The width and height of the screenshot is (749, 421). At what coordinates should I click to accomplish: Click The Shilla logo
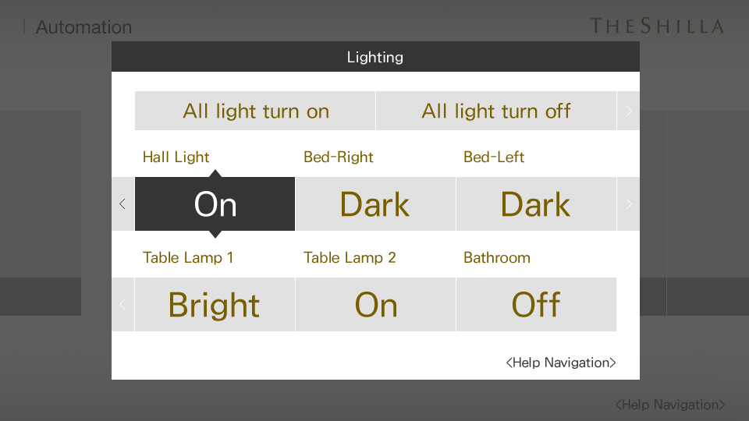(x=657, y=26)
